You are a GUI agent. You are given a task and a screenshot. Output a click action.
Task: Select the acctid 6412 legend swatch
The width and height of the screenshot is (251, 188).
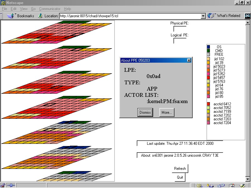(x=208, y=104)
